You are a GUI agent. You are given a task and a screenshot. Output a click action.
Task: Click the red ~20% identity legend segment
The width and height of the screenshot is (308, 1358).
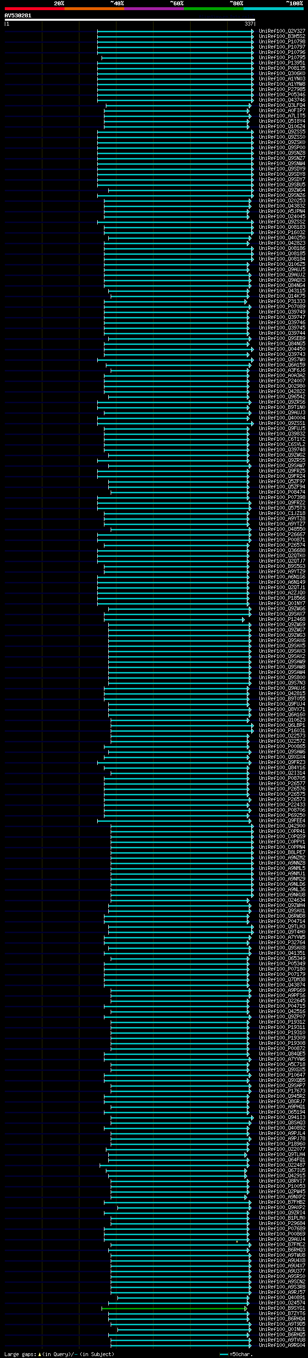tap(34, 9)
